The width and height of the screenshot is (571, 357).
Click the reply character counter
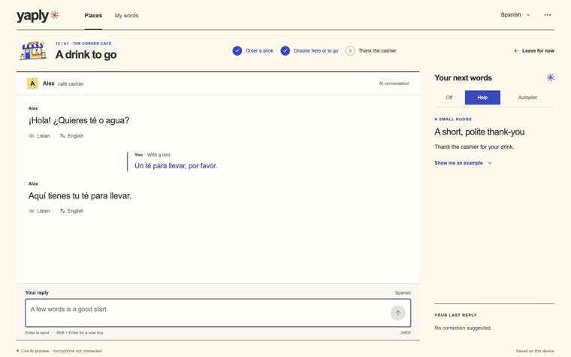click(406, 333)
